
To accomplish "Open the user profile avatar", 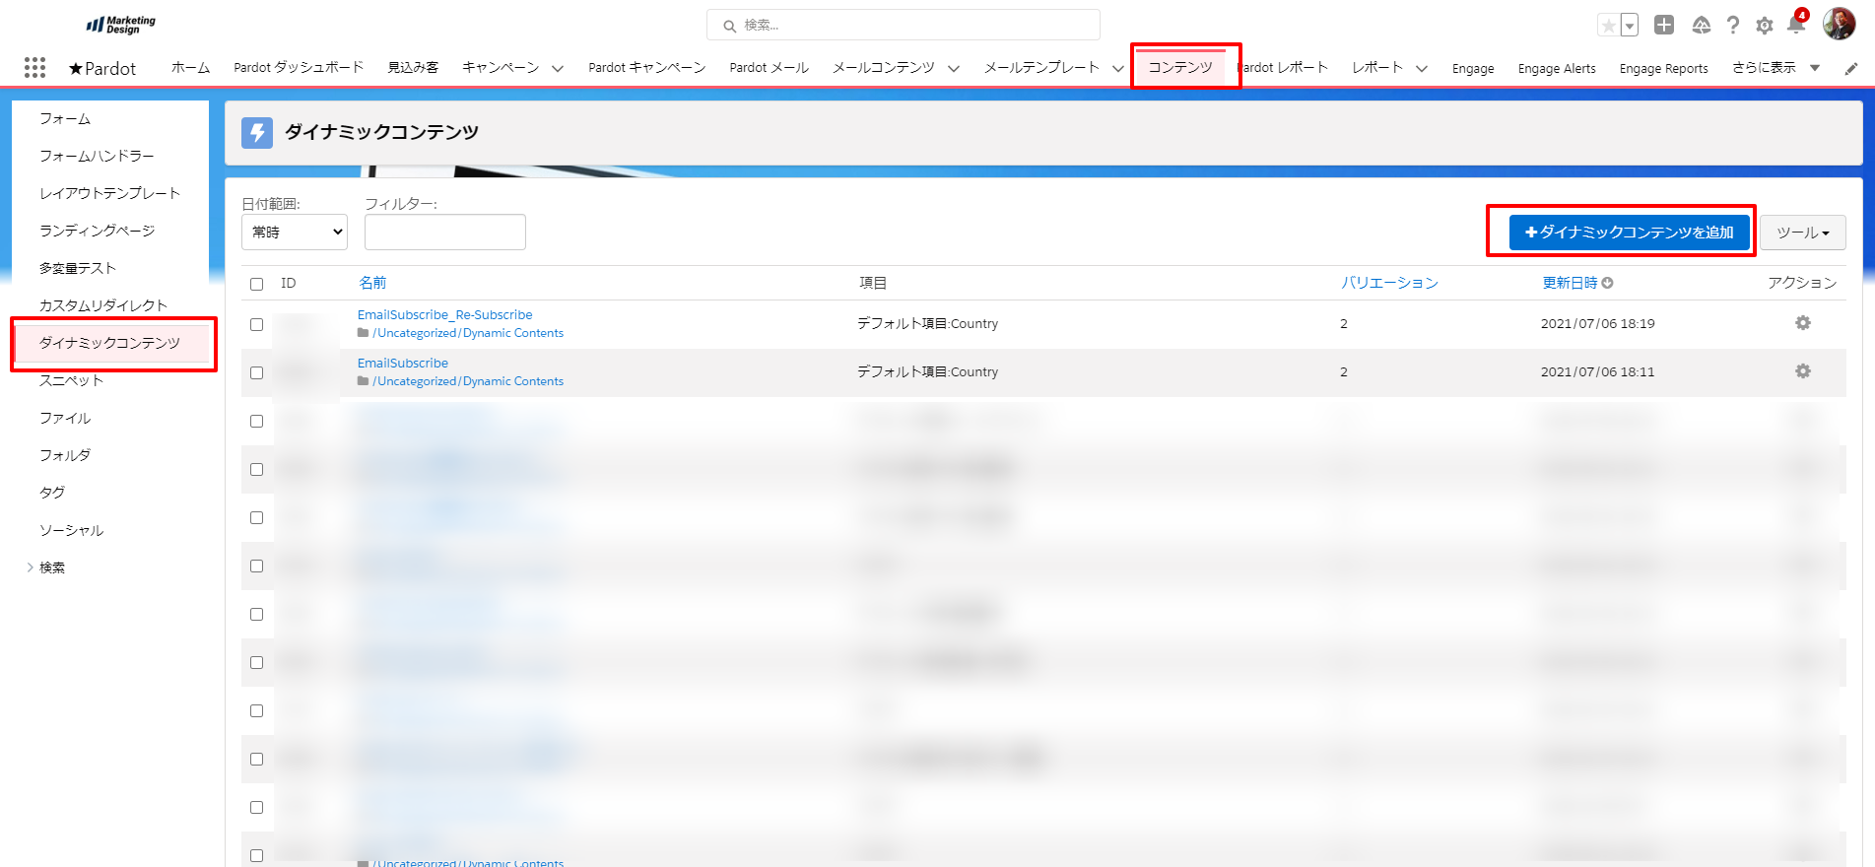I will [x=1839, y=25].
